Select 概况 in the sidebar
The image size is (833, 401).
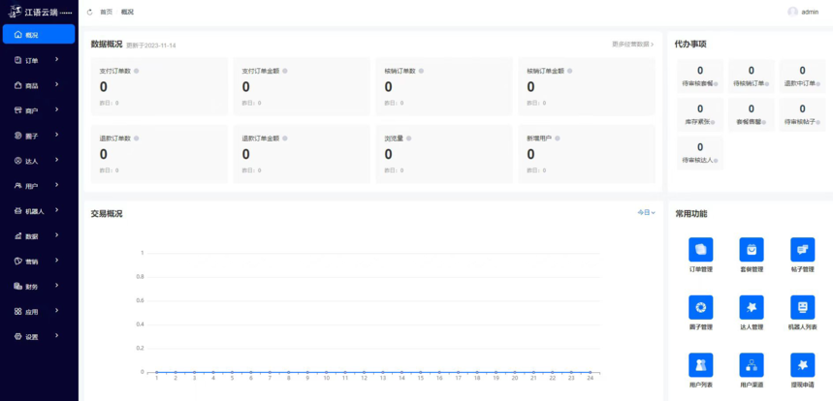[39, 35]
